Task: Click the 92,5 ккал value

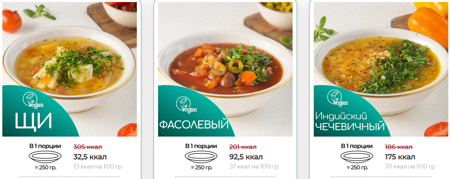Action: (x=246, y=157)
